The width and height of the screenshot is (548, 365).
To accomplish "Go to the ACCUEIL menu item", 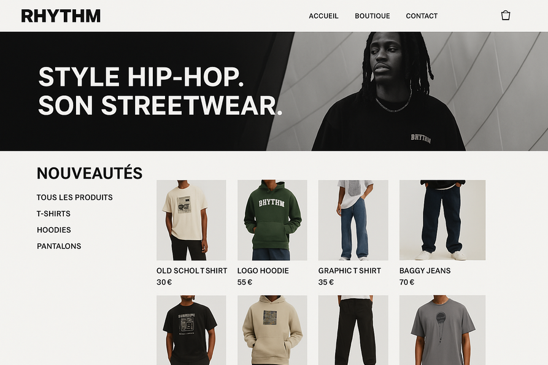I will tap(323, 16).
